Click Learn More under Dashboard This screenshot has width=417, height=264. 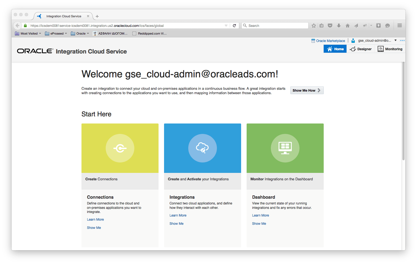[261, 215]
